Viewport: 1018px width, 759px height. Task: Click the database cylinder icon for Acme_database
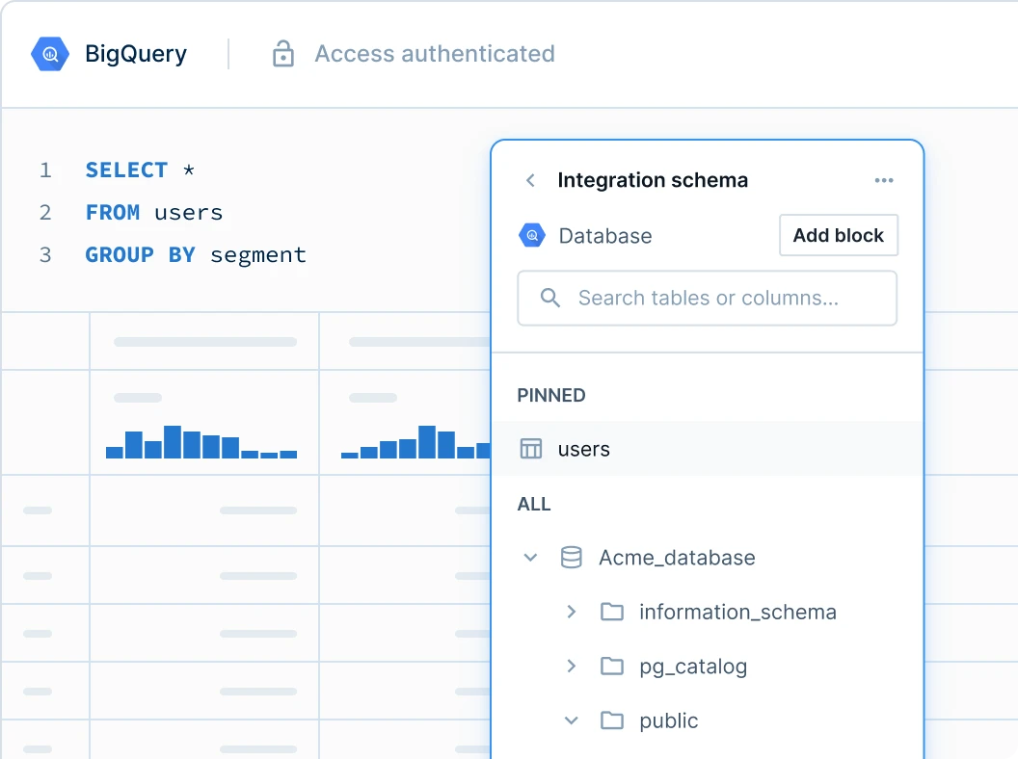[572, 558]
